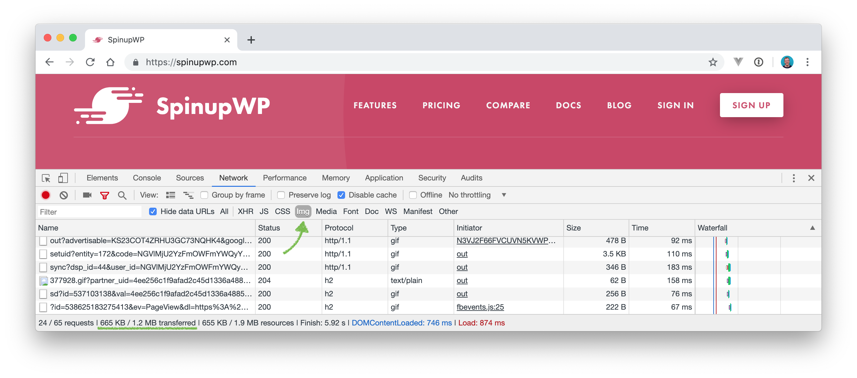Open the fbevents.js:25 initiator link
857x378 pixels.
480,307
